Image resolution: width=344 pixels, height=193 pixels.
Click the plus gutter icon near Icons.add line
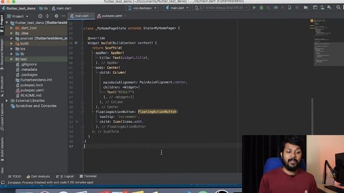tap(77, 122)
